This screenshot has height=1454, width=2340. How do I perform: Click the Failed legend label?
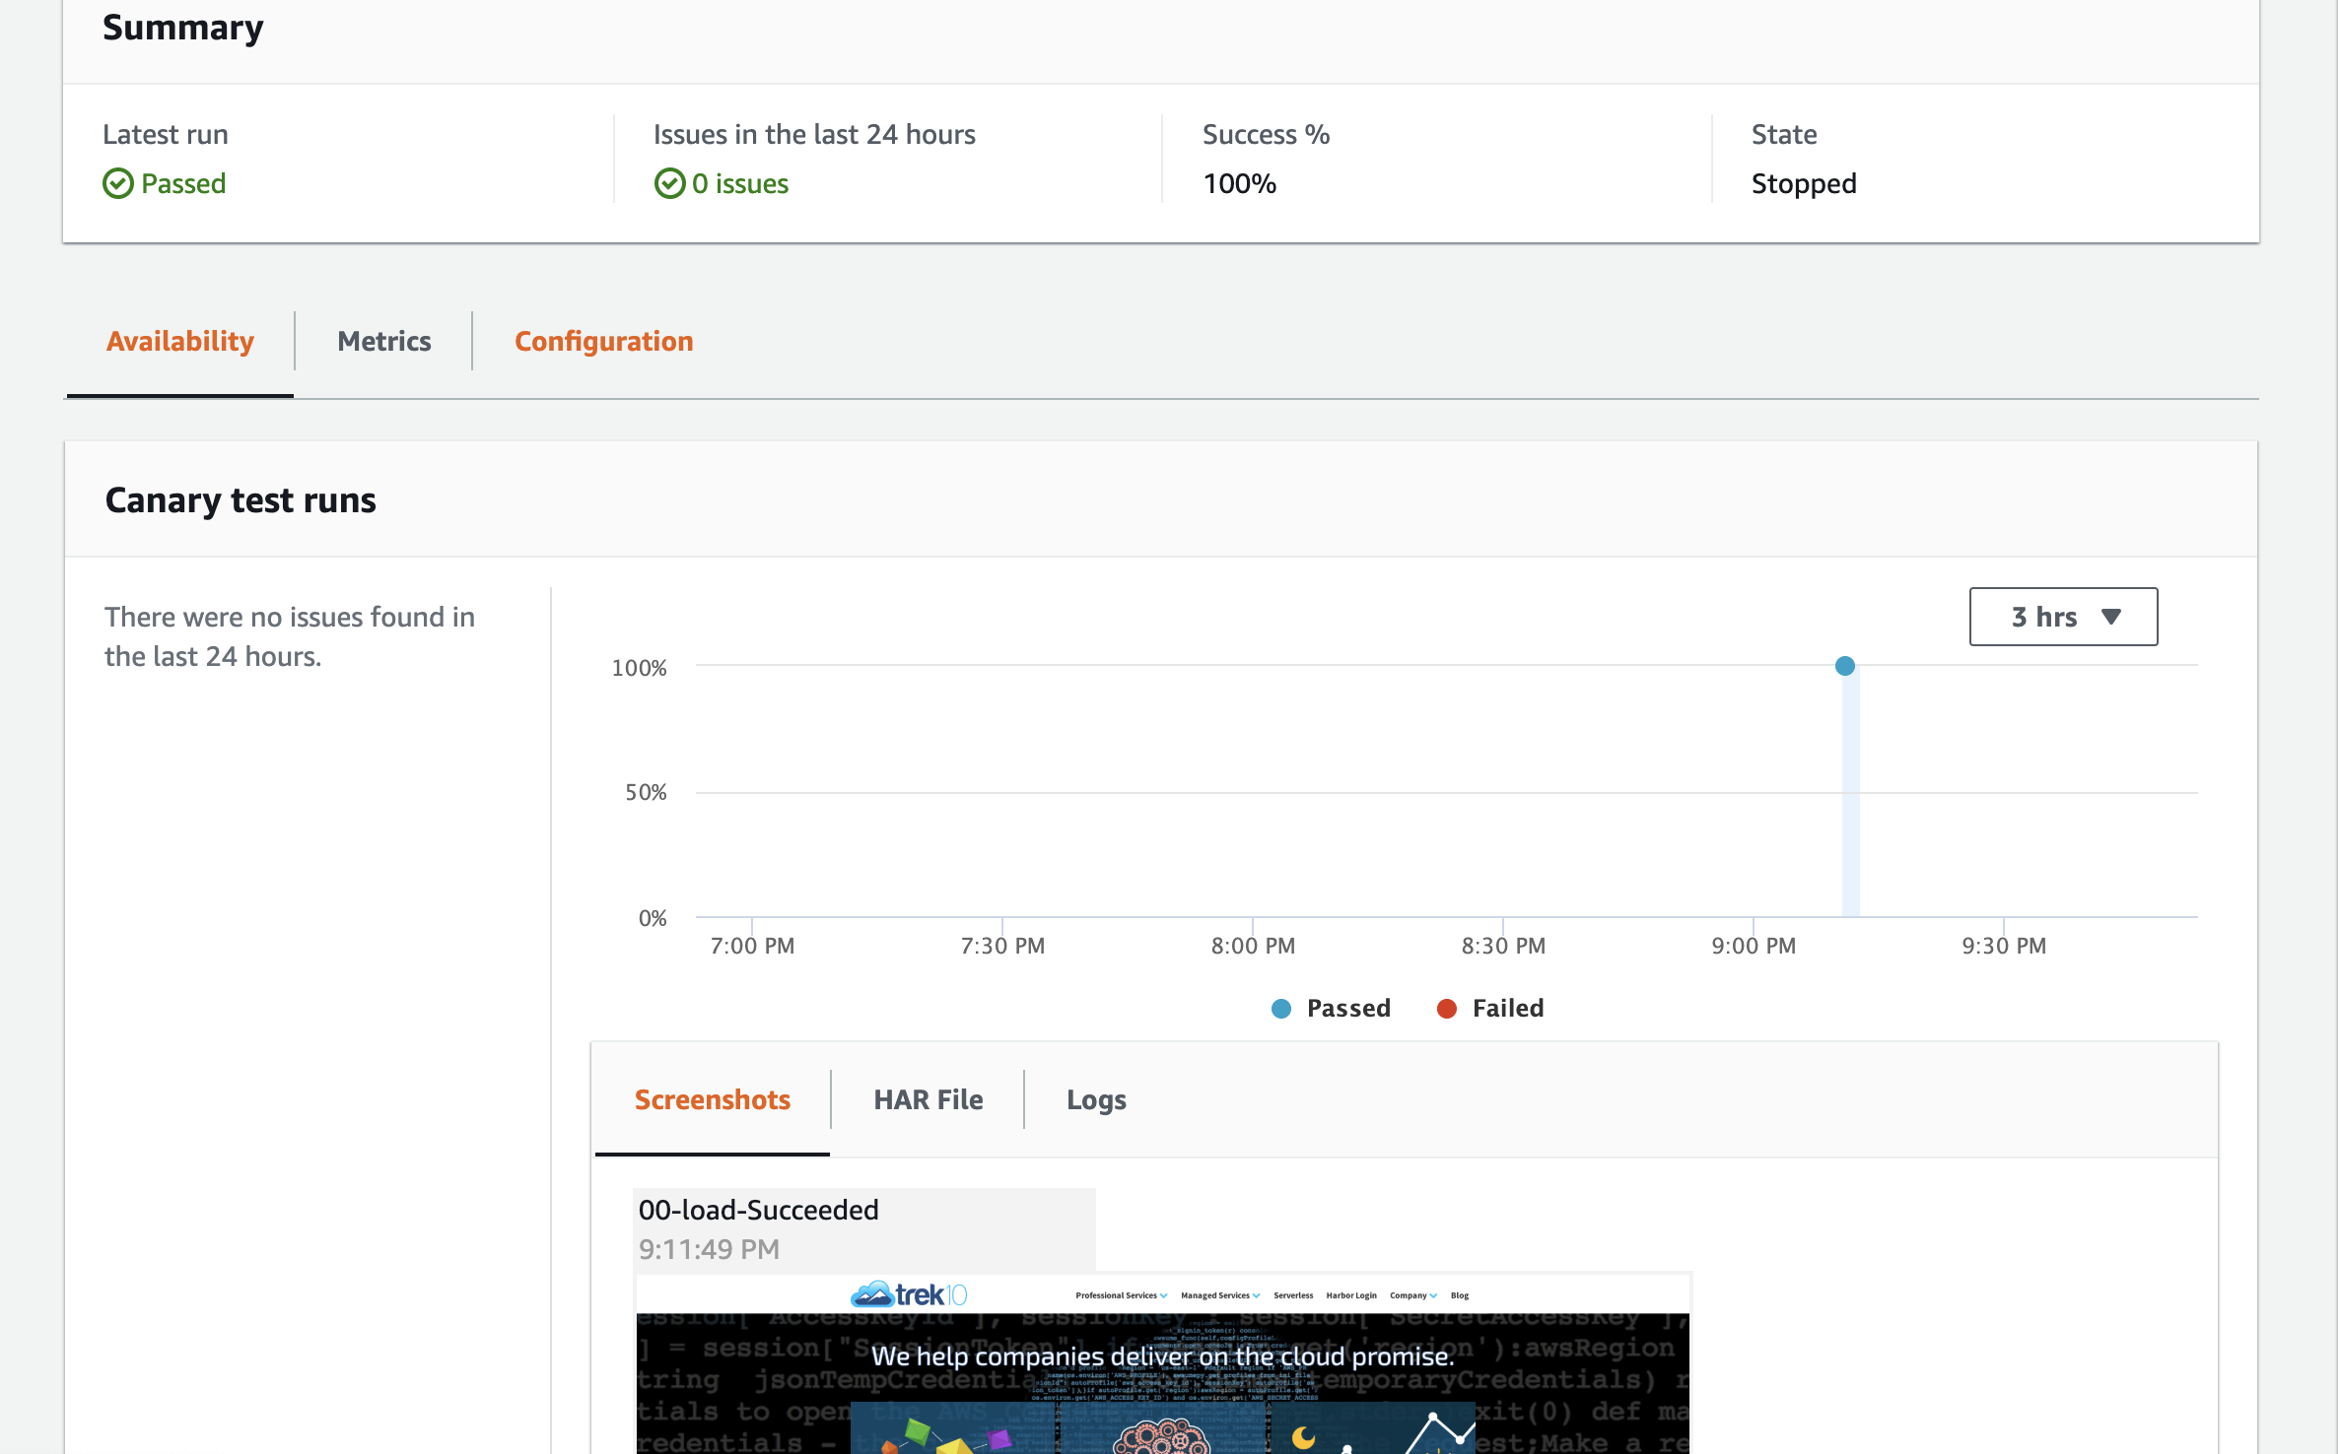coord(1508,1008)
